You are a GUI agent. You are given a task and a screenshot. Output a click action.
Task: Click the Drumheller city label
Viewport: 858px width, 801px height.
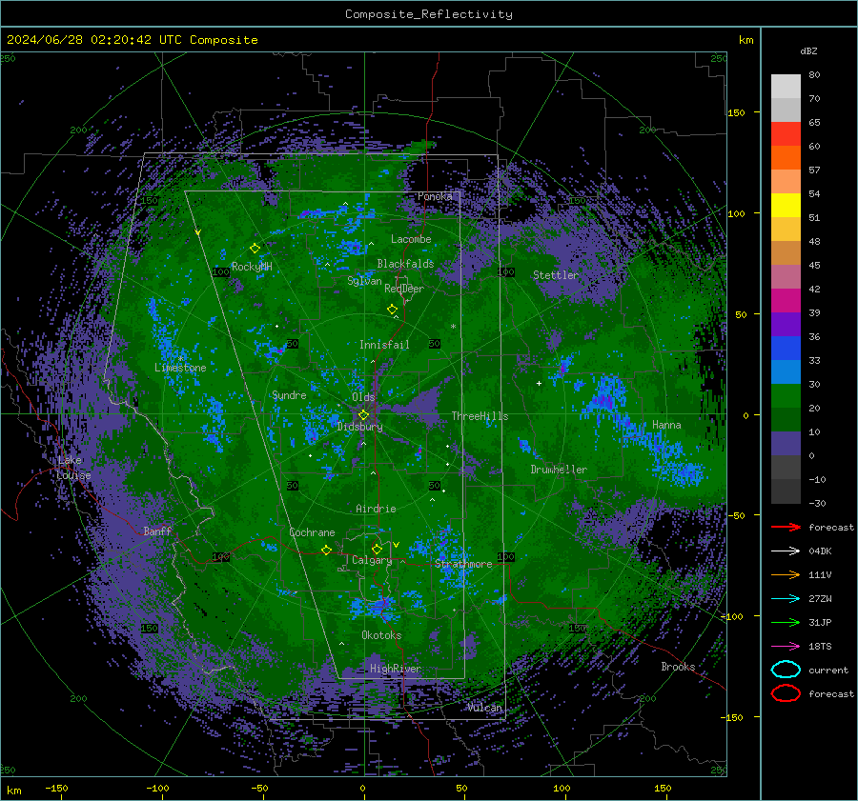pyautogui.click(x=559, y=470)
